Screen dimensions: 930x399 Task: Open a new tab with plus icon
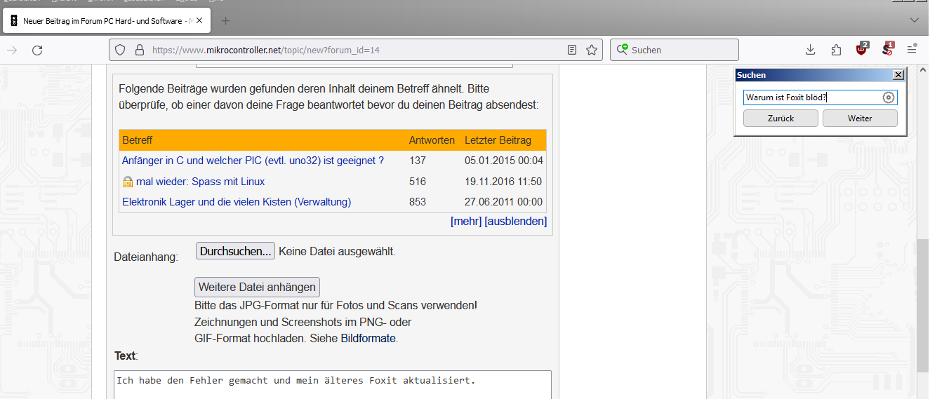tap(225, 20)
